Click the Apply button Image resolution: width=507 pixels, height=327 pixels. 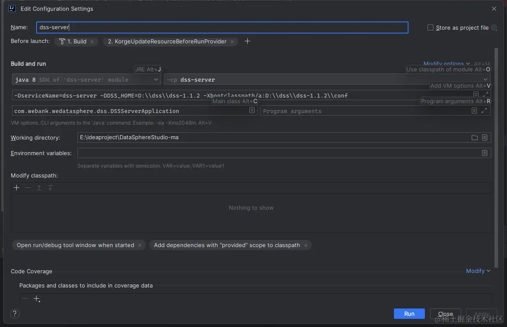(x=482, y=314)
